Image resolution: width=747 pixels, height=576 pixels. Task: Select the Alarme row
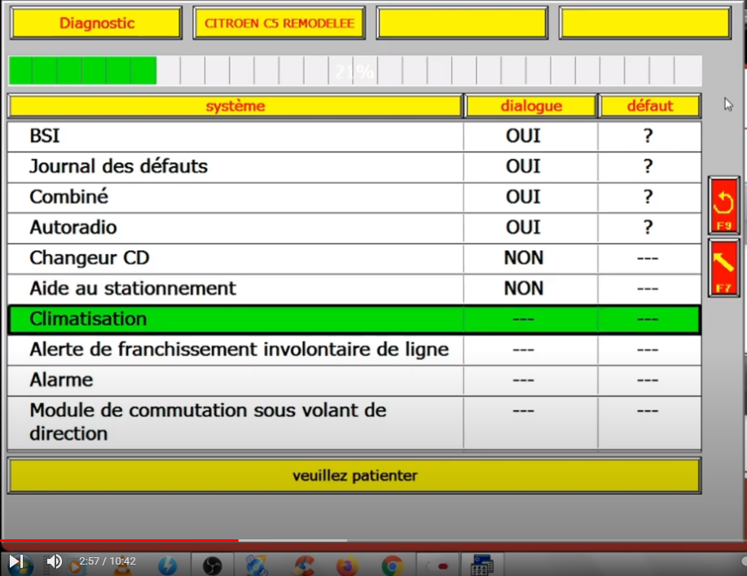click(354, 380)
